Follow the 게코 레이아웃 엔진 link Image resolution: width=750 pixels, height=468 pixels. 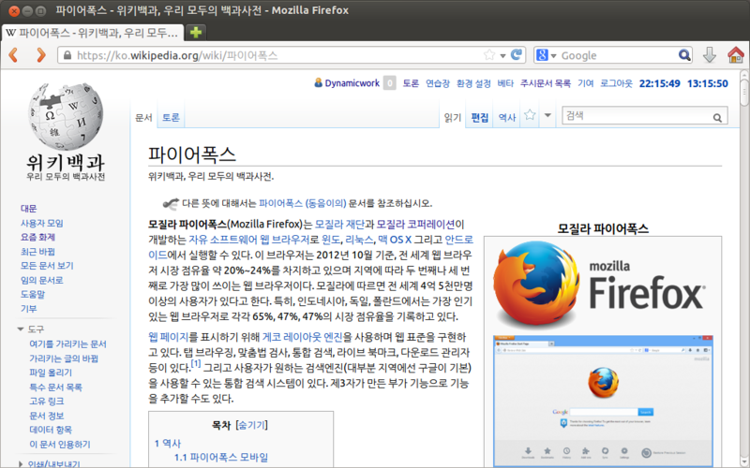point(302,337)
